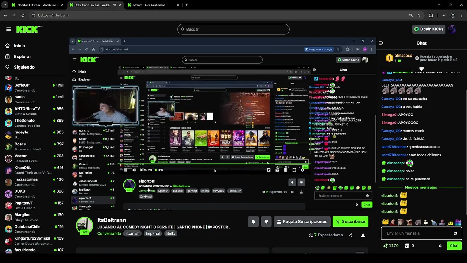Screen dimensions: 467x263
Task: Insert the rainbow equalizer emote
Action: 458,222
